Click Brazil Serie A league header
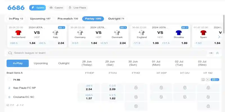This screenshot has height=112, width=225. coord(15,73)
